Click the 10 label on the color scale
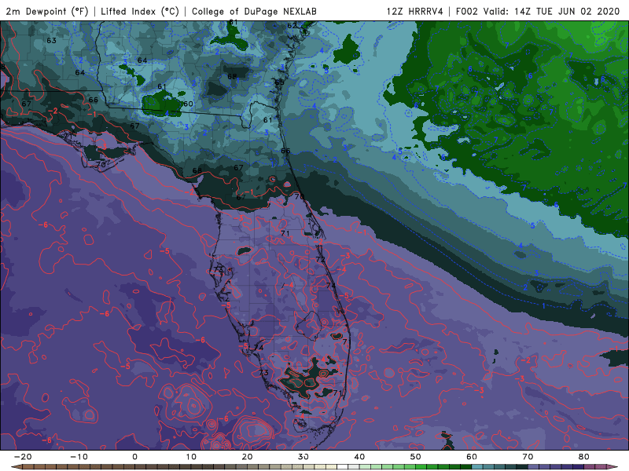The image size is (629, 471). [191, 457]
